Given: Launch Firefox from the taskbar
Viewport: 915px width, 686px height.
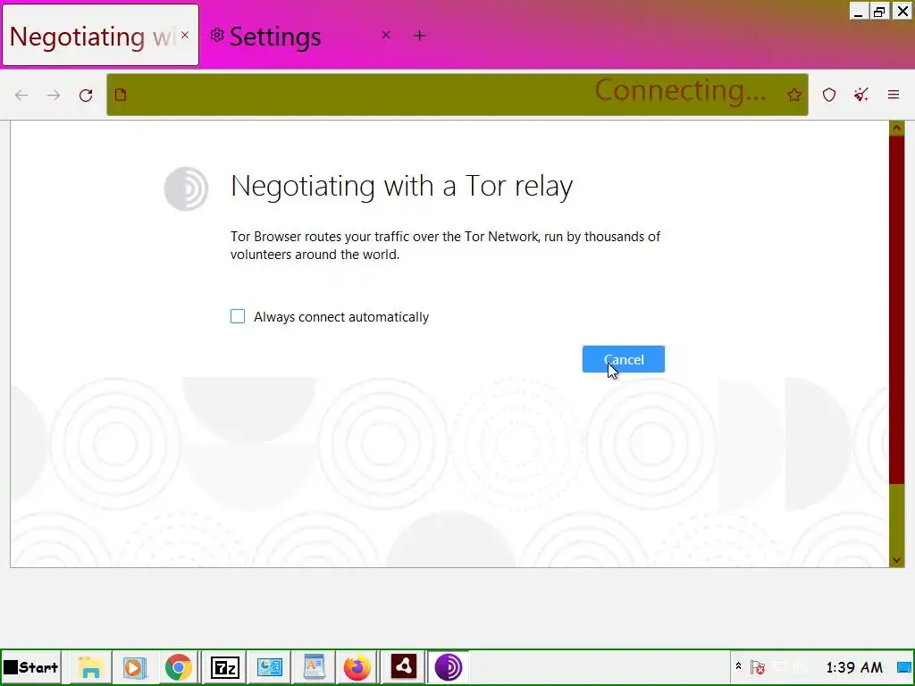Looking at the screenshot, I should point(357,667).
